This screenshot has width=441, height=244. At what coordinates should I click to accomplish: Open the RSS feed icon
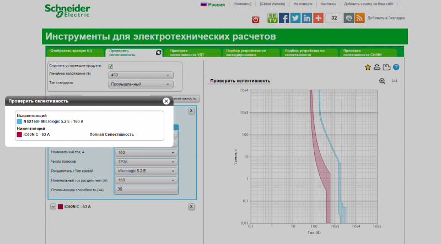(x=360, y=18)
